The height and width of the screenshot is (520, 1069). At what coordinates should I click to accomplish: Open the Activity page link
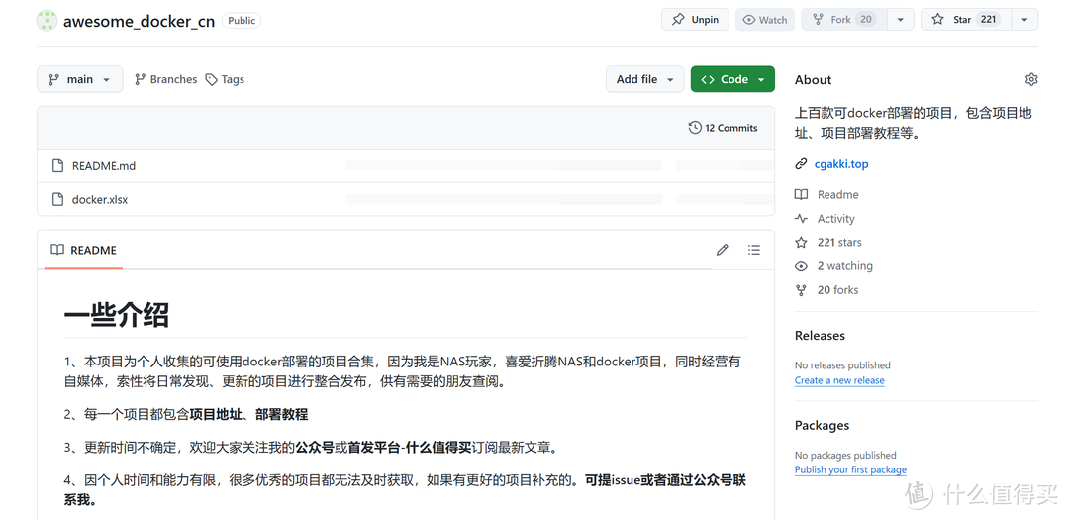(835, 218)
